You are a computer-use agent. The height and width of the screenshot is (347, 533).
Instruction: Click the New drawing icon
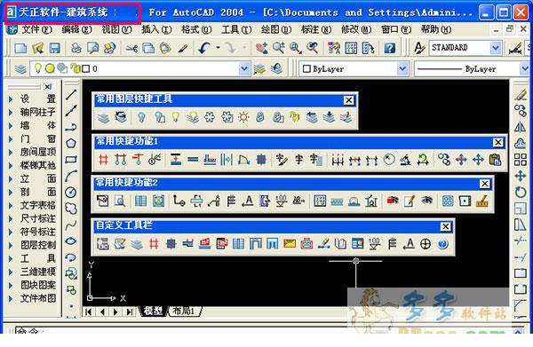click(20, 48)
